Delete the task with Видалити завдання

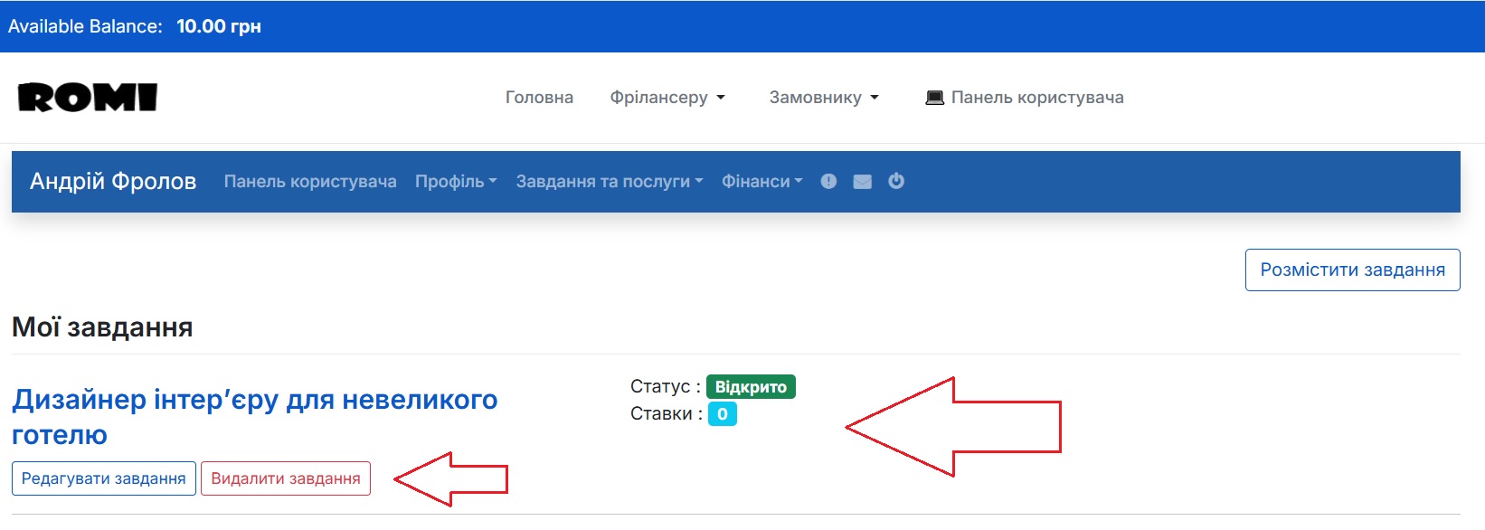coord(286,478)
